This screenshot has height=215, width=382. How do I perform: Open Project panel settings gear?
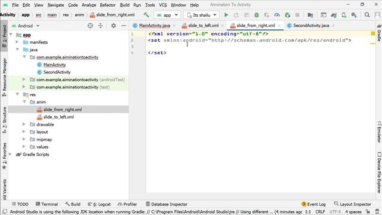tap(113, 26)
